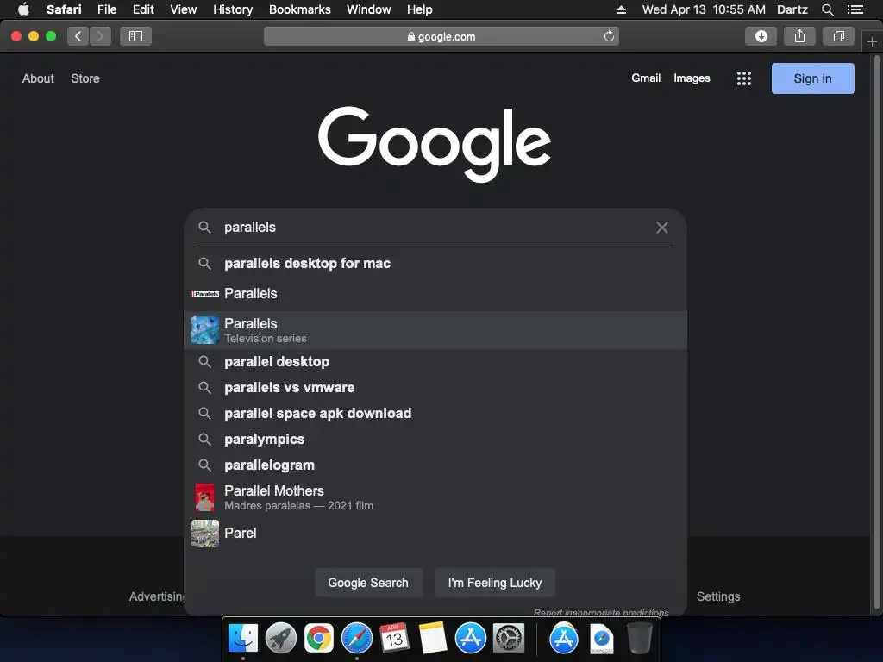Click I'm Feeling Lucky button

click(494, 583)
